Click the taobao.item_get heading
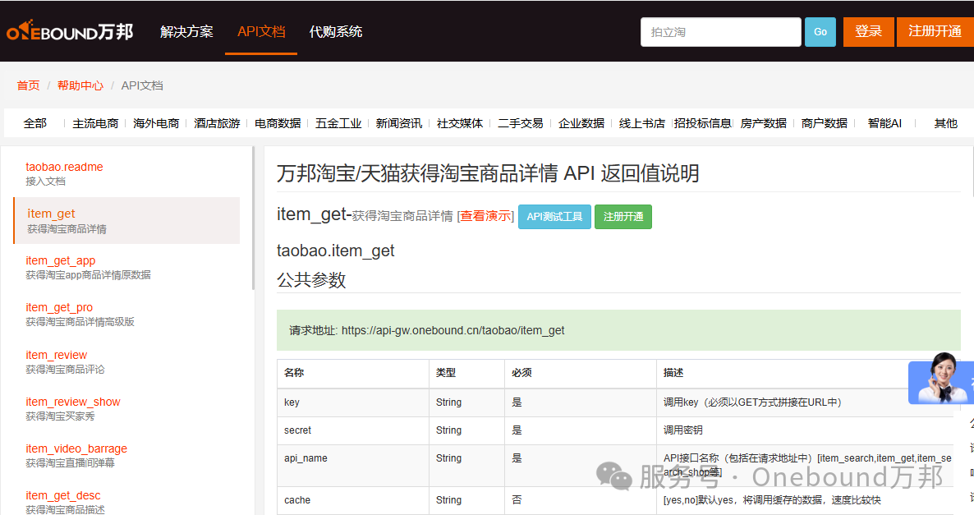Image resolution: width=974 pixels, height=515 pixels. (x=335, y=251)
